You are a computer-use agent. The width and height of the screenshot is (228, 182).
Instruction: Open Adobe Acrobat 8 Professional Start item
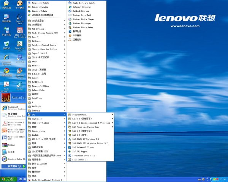point(14,124)
